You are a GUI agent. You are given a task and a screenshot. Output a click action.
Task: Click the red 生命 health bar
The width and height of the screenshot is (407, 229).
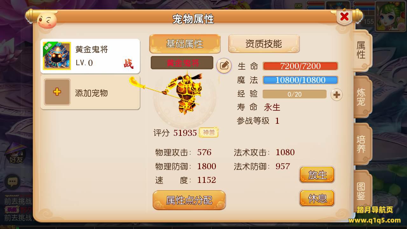300,66
